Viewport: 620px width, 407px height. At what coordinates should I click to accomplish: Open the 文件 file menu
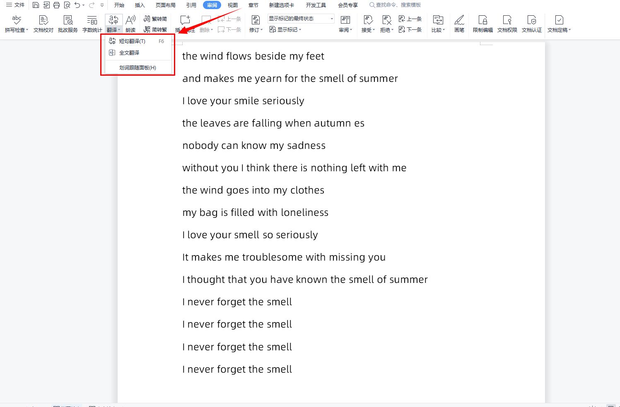15,5
